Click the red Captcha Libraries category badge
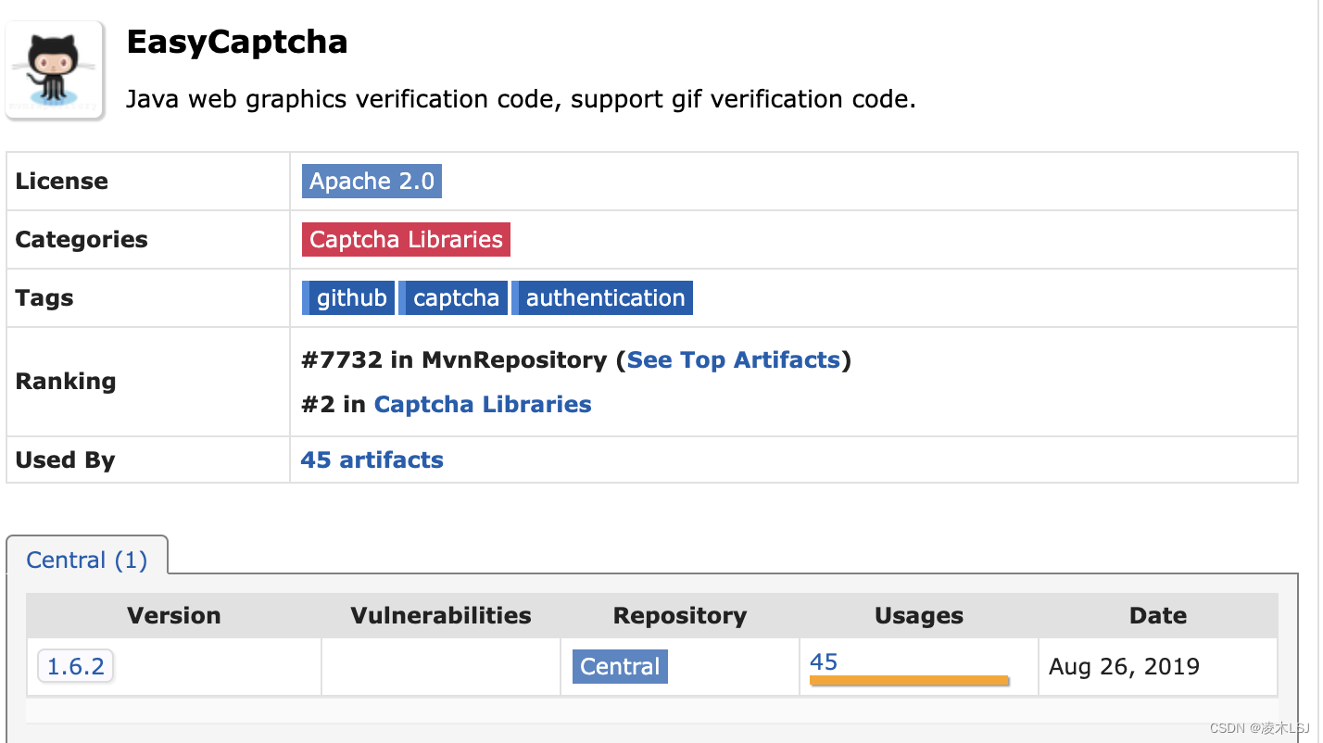The height and width of the screenshot is (743, 1323). [405, 239]
